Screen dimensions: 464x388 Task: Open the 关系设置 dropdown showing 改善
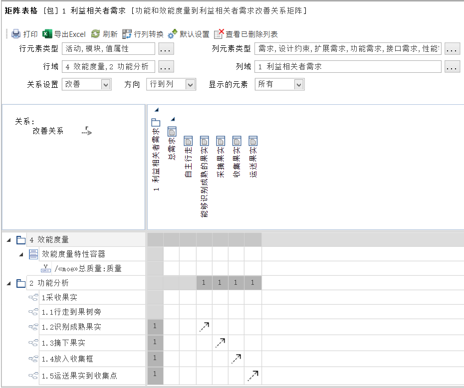(x=106, y=85)
